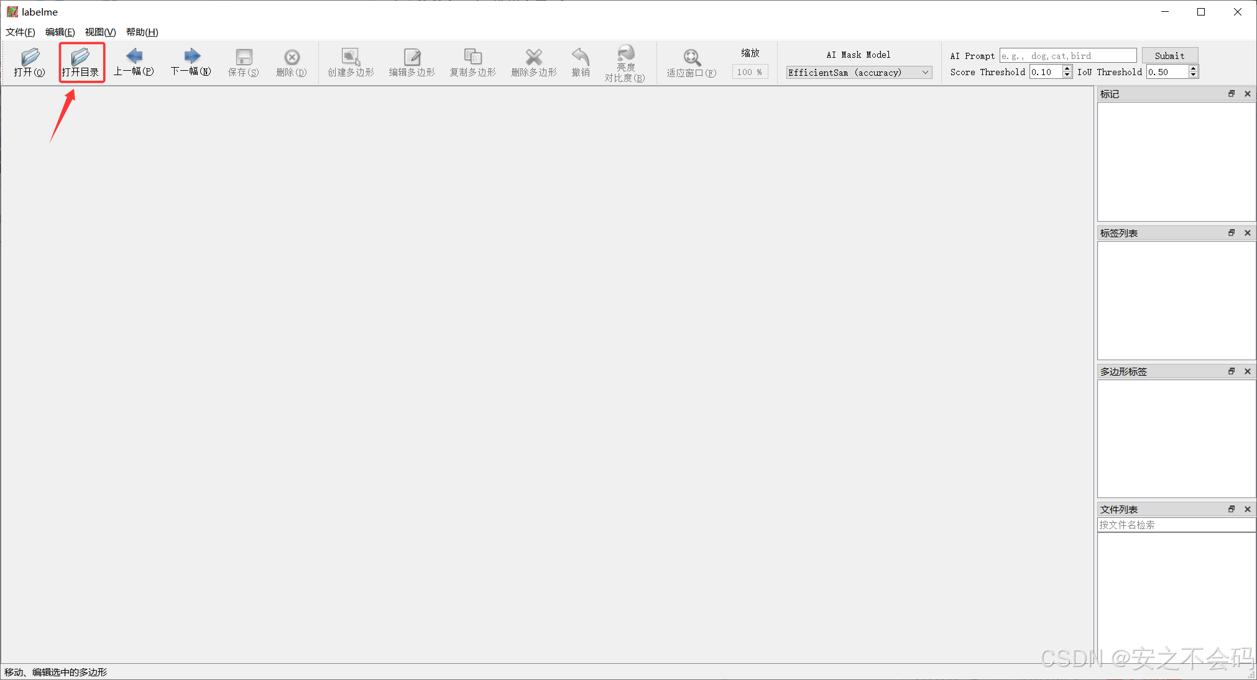Click the Submit button

1169,55
